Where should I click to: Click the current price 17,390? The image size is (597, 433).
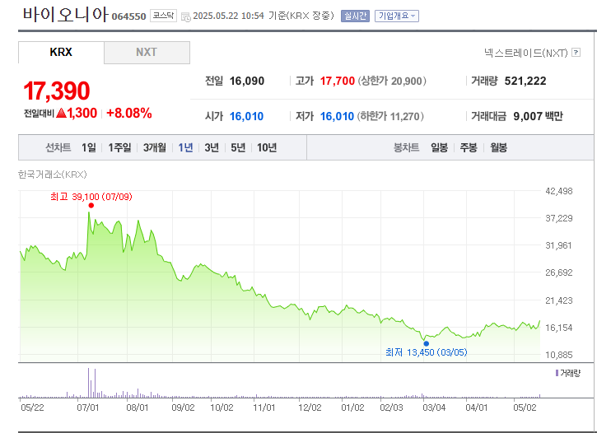pos(57,91)
